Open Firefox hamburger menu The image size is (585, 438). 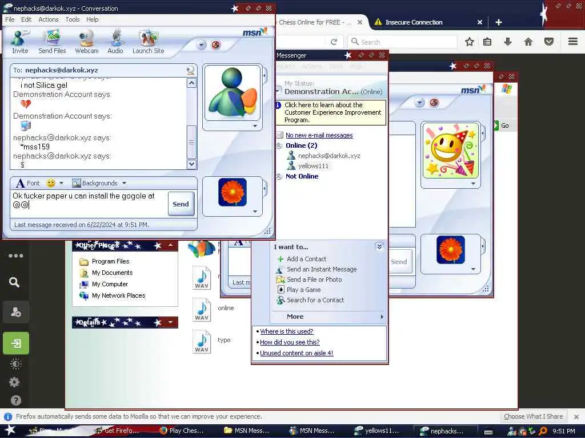tap(572, 42)
